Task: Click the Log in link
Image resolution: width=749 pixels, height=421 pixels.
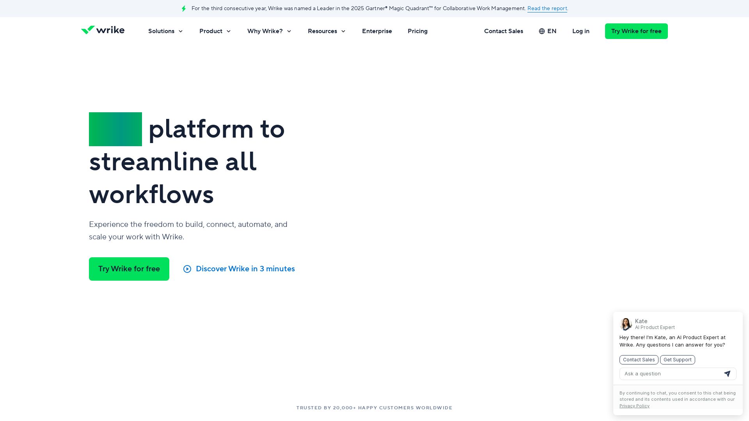Action: (x=580, y=31)
